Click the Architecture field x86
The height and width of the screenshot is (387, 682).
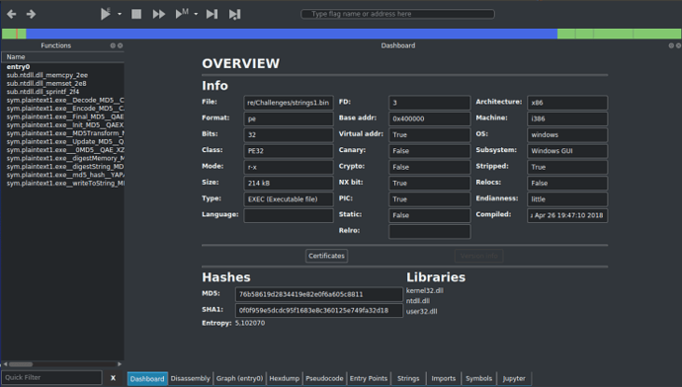(567, 103)
